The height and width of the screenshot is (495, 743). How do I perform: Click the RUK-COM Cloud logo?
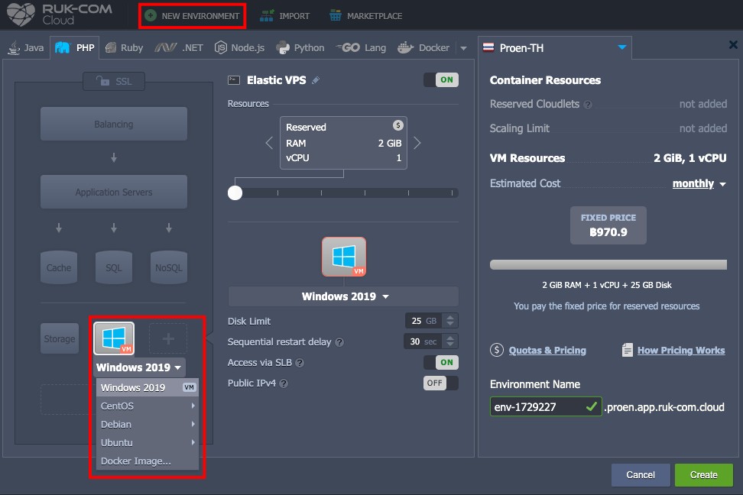pos(59,15)
